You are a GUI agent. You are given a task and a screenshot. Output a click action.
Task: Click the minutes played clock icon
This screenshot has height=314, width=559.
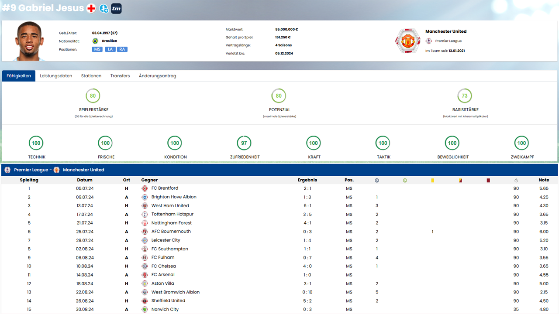516,180
